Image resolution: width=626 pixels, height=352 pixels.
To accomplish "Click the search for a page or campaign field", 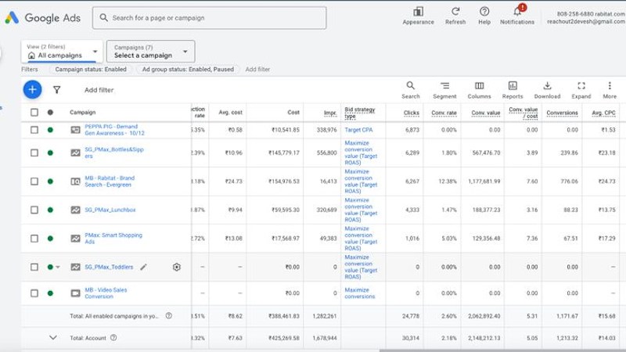I will (209, 17).
